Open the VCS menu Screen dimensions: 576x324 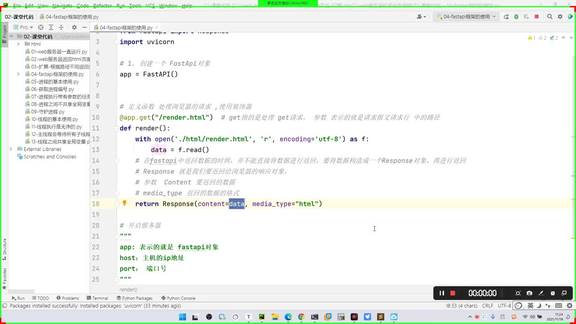click(150, 6)
